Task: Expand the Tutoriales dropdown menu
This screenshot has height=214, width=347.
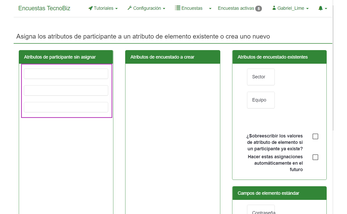Action: pos(103,8)
